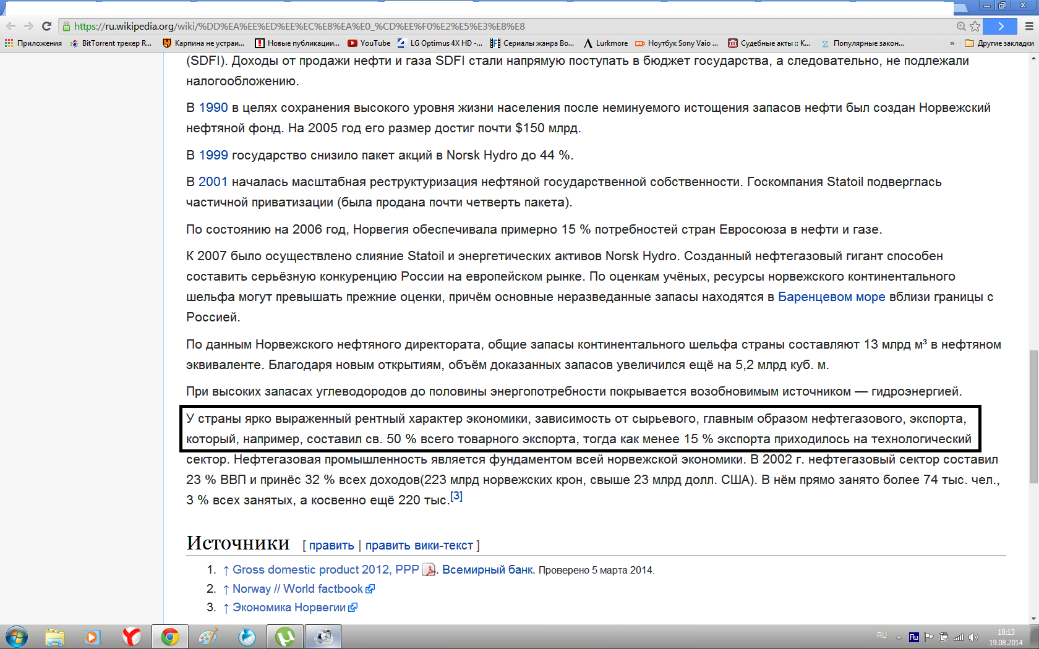Follow the 1990 year link
Screen dimensions: 1039x649
point(213,108)
